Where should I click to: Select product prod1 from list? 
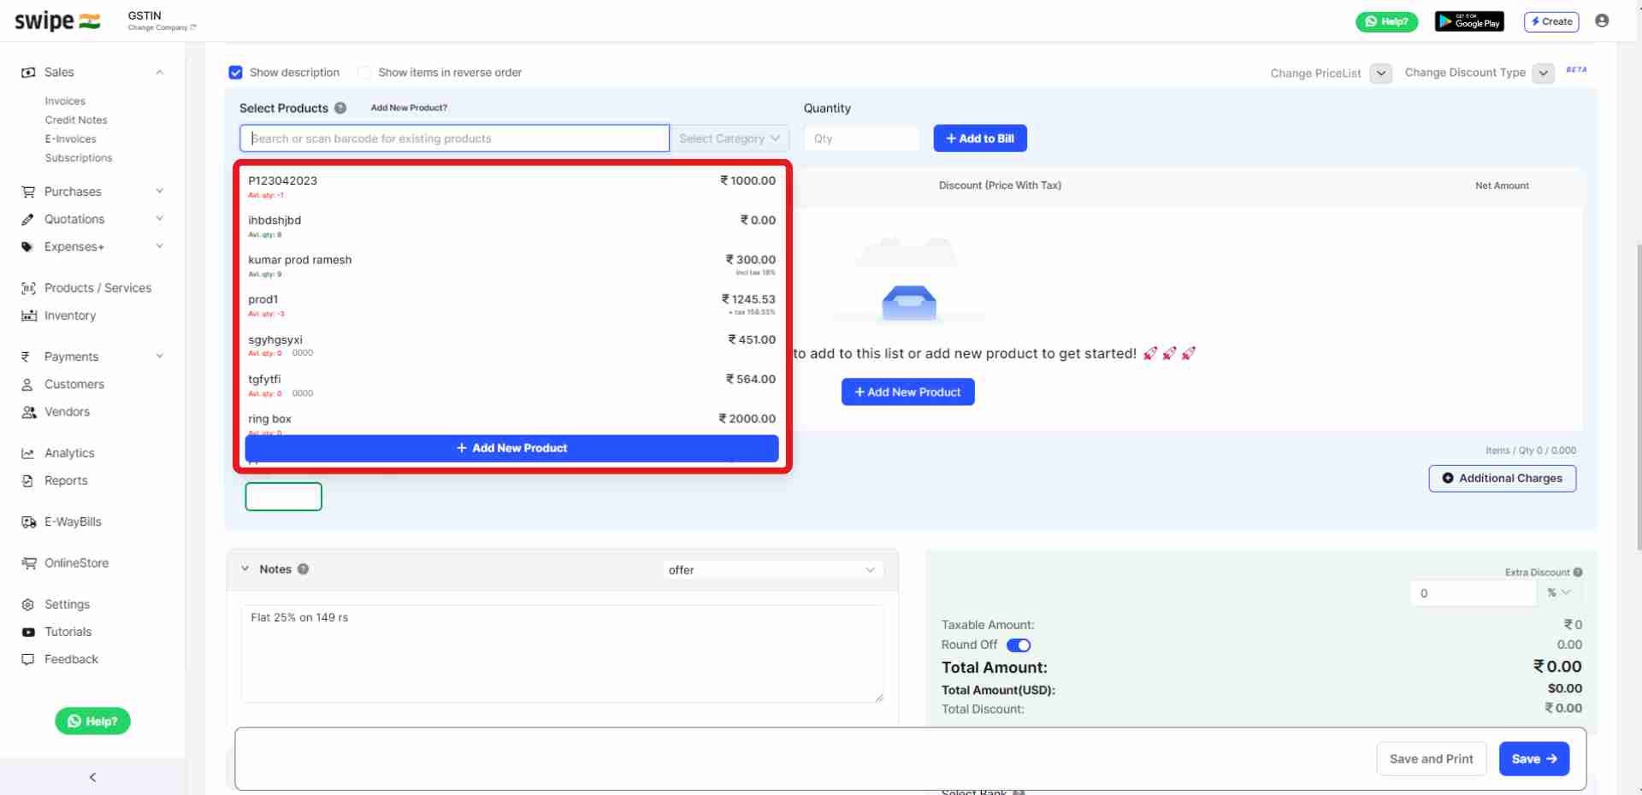point(511,305)
